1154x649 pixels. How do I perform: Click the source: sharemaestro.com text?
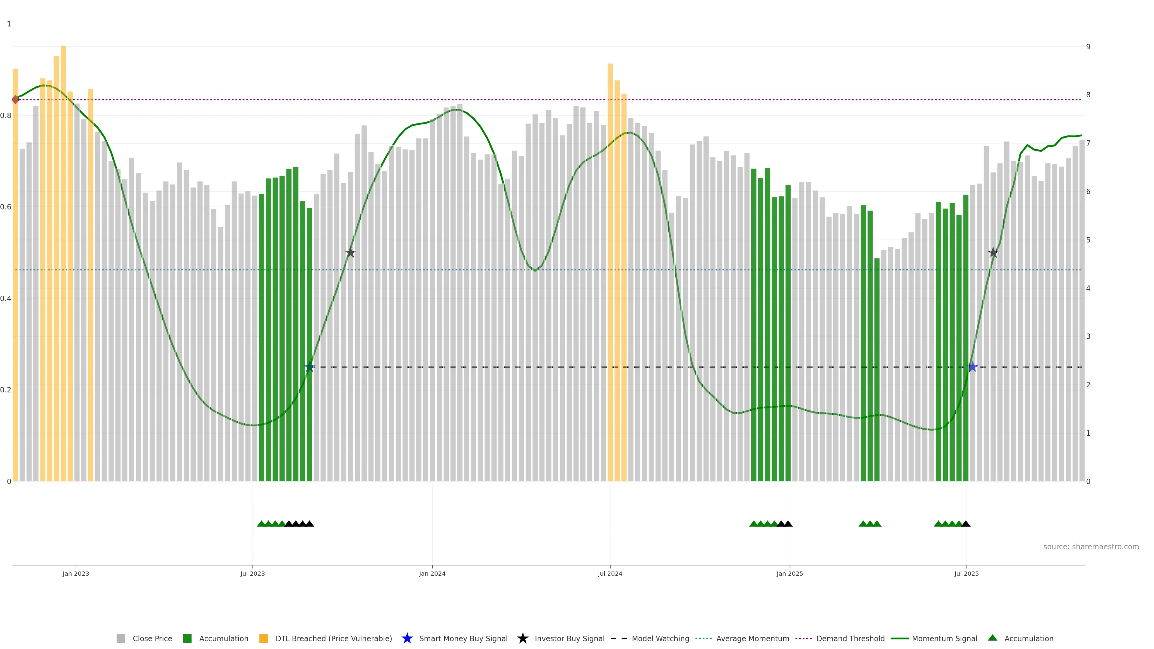[1091, 547]
